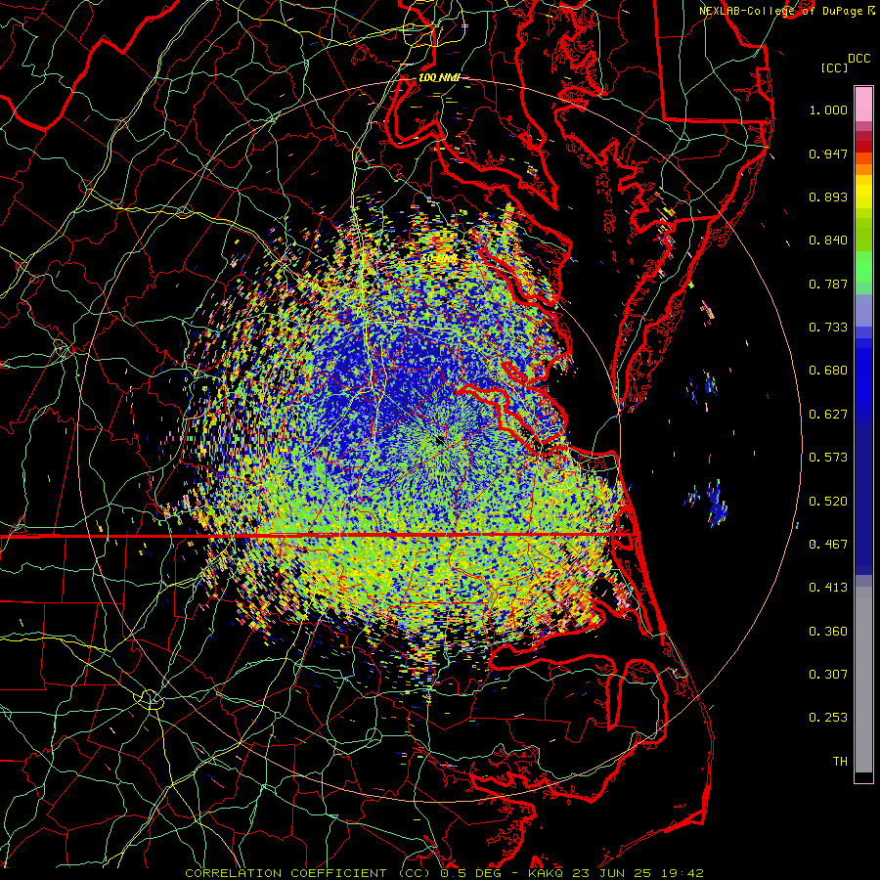The image size is (880, 880).
Task: Click the [CC] units label
Action: tap(834, 67)
